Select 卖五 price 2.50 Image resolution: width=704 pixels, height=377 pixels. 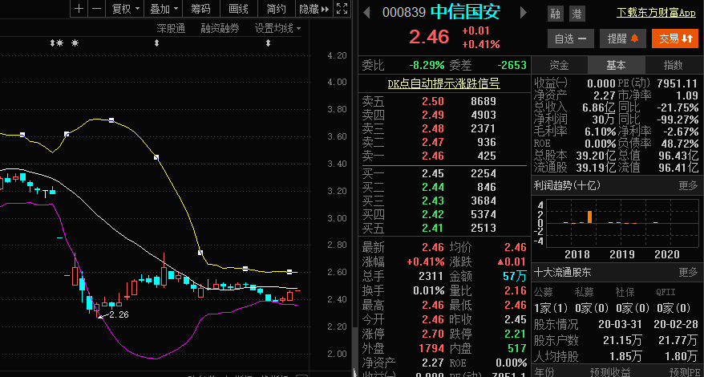coord(433,101)
